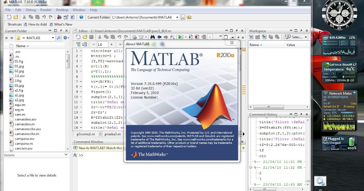Click the Print icon in the Editor toolbar

click(134, 37)
